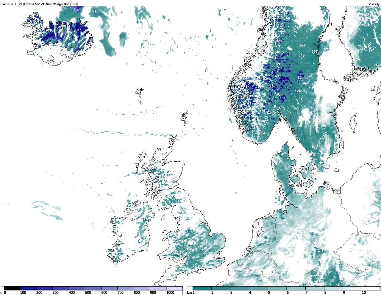This screenshot has height=295, width=381.
Task: Select the palest 9–10 km legend segment
Action: coord(353,288)
